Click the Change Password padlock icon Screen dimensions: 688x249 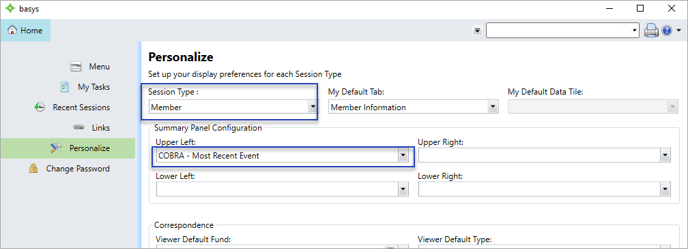click(x=33, y=169)
